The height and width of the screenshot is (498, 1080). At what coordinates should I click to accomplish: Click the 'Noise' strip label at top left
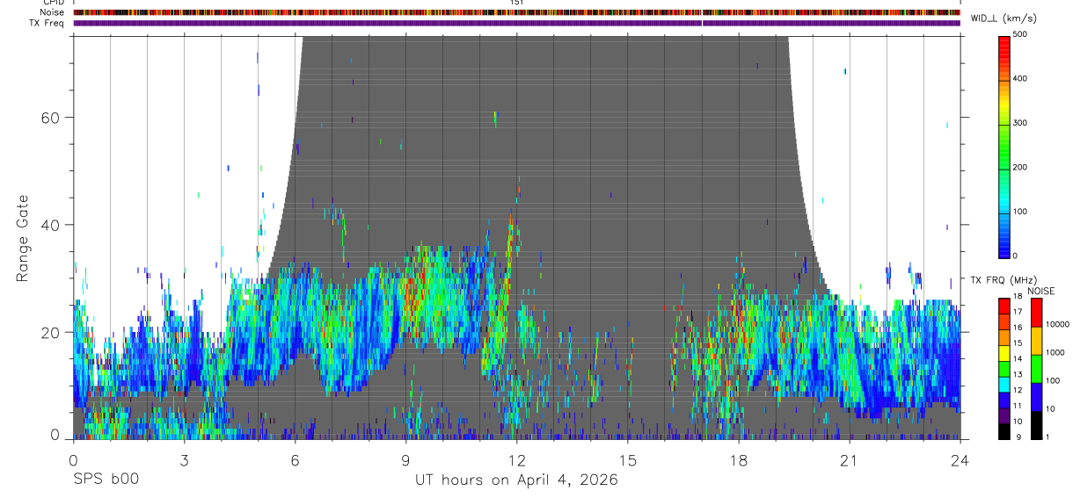pos(53,12)
